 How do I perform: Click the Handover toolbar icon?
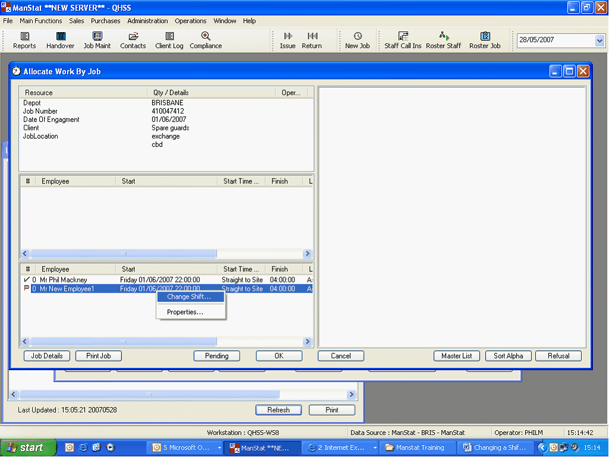point(61,40)
